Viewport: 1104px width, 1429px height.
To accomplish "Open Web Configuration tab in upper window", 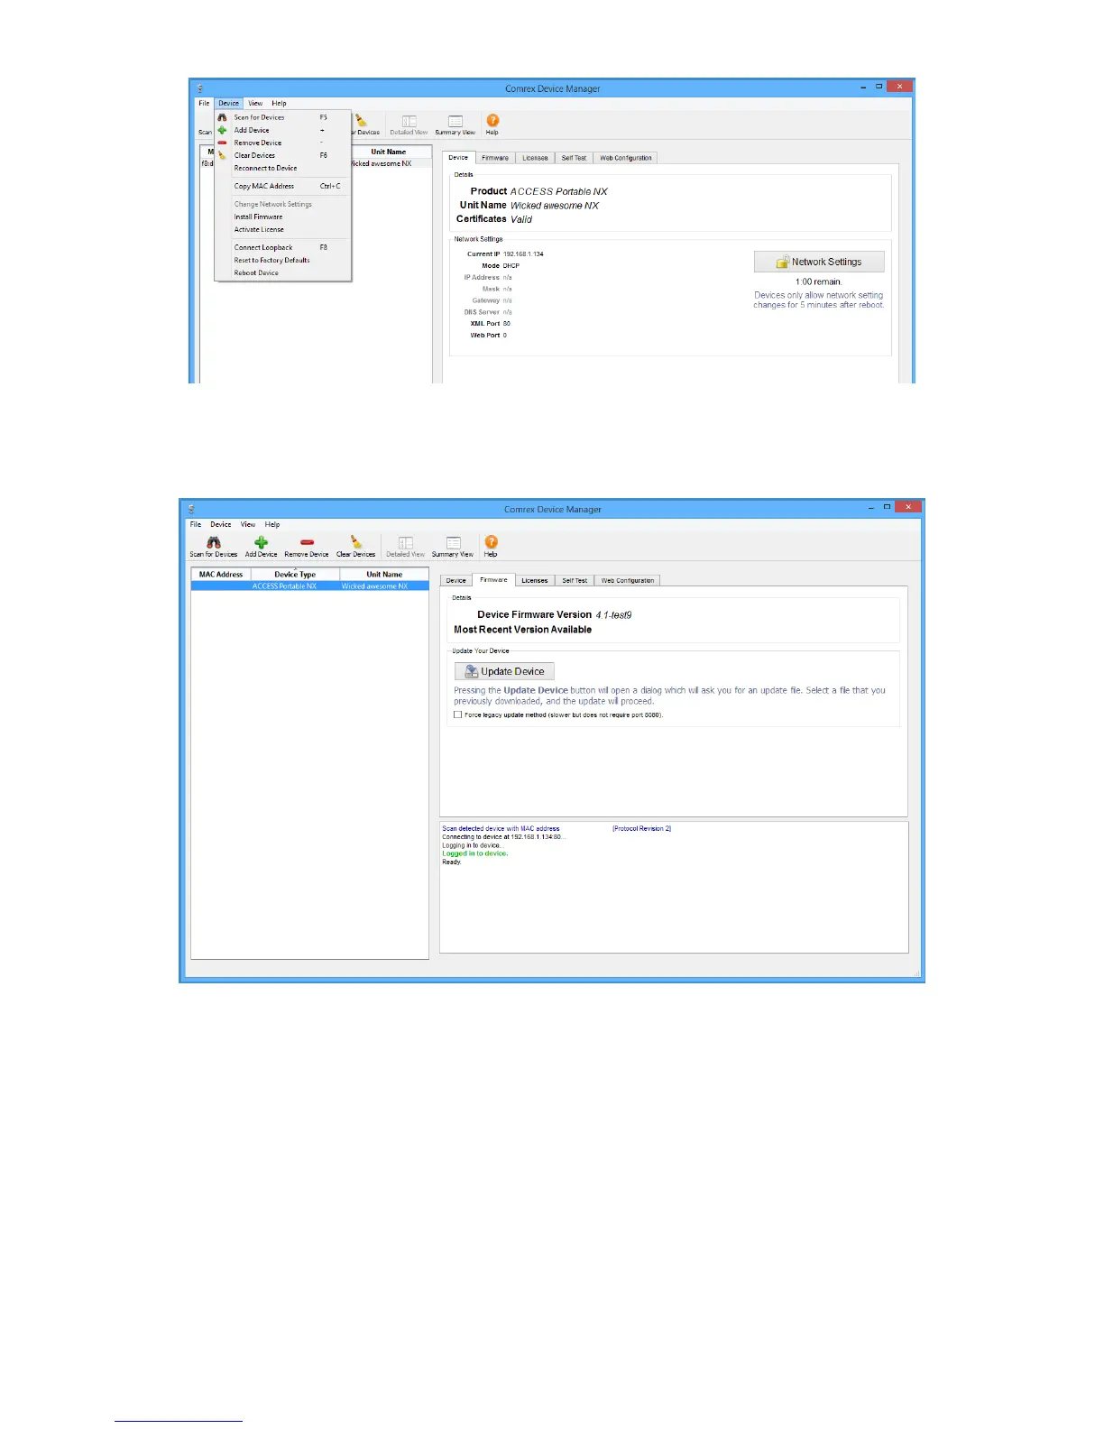I will tap(626, 158).
